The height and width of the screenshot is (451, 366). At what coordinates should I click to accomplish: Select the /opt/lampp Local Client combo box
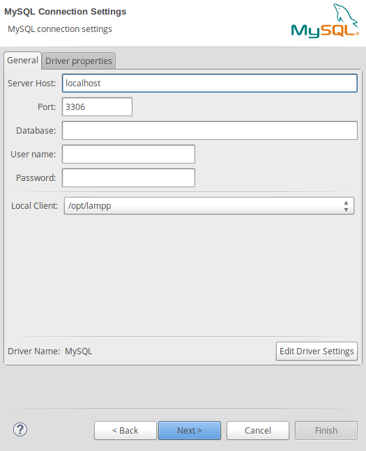click(x=209, y=206)
